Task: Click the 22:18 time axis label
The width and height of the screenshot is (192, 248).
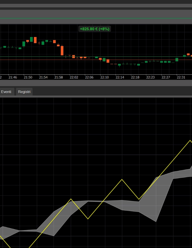Action: click(x=135, y=77)
